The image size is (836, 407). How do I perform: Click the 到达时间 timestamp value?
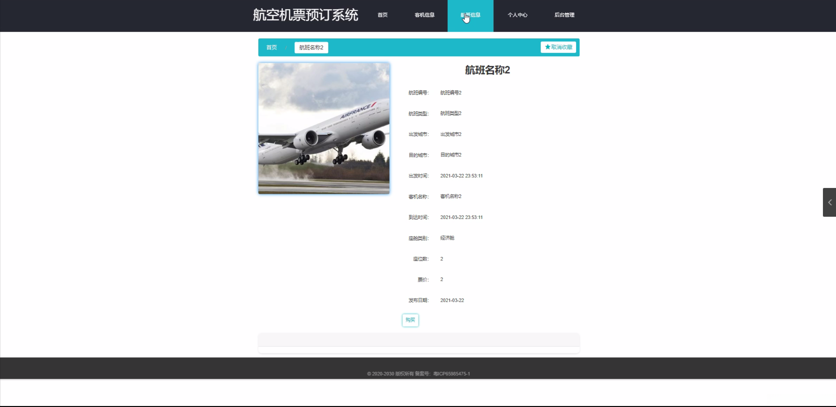click(461, 217)
